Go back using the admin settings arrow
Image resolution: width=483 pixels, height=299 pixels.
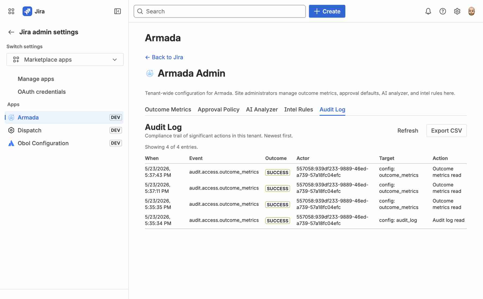click(x=11, y=32)
